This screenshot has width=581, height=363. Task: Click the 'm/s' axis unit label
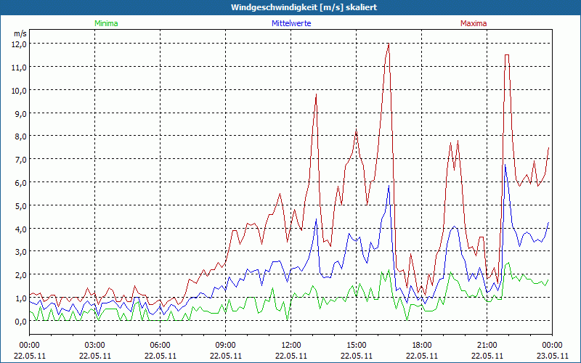(x=20, y=33)
